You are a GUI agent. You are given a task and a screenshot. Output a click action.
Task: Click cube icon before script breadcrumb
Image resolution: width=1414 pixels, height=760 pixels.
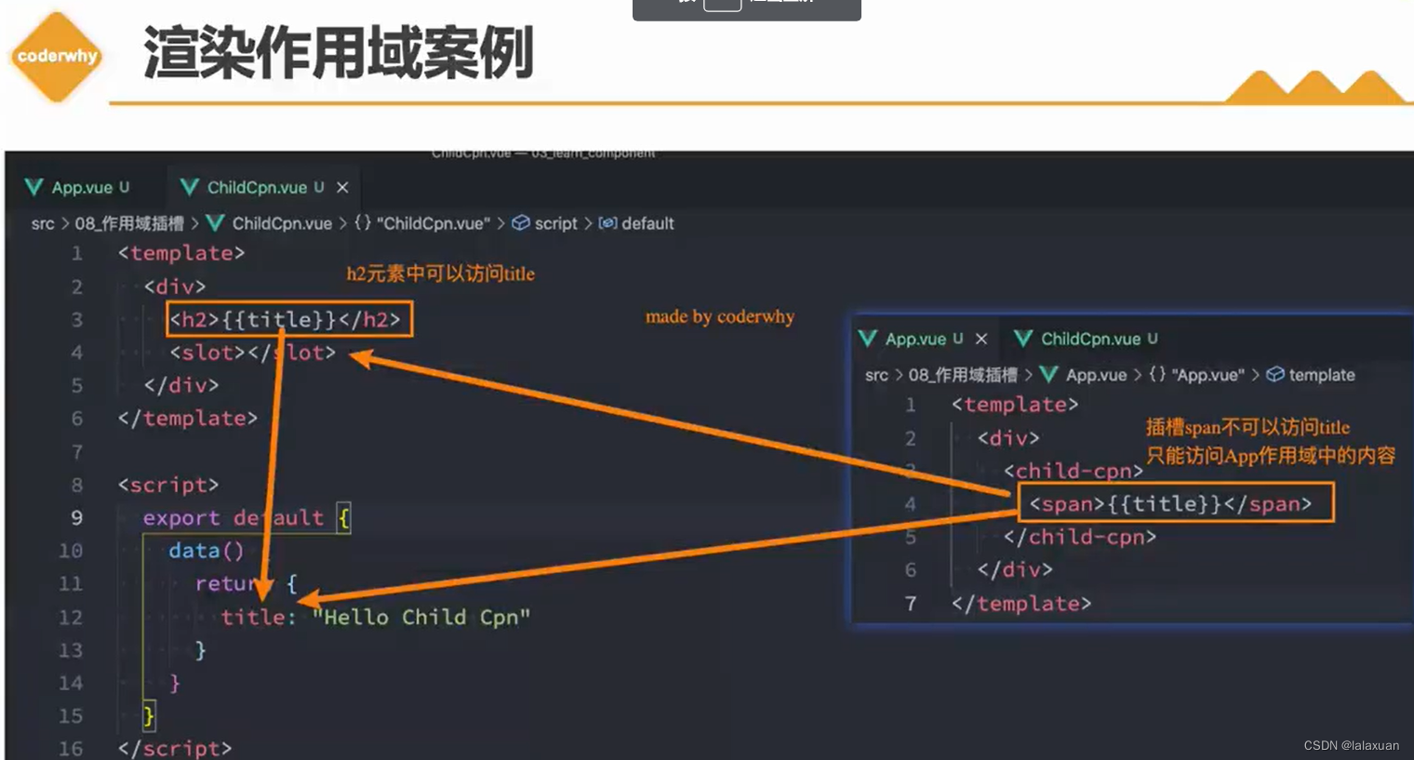521,223
